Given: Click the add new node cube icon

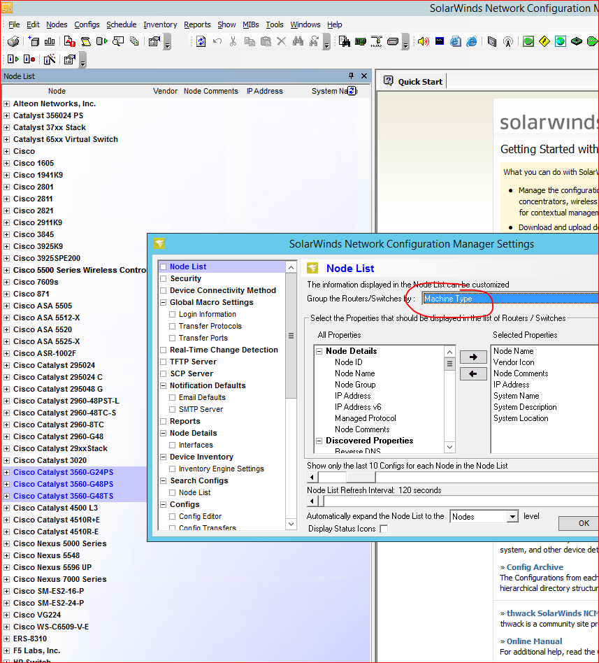Looking at the screenshot, I should click(34, 41).
